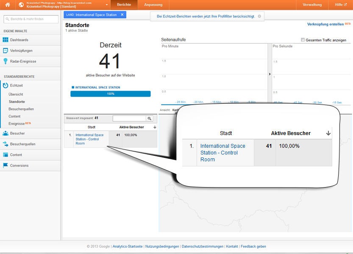Viewport: 353px width, 254px height.
Task: Focus the city table search field
Action: pyautogui.click(x=129, y=119)
